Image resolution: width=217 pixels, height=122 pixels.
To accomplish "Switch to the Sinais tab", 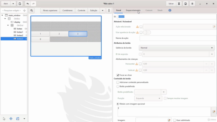I will [x=160, y=11].
